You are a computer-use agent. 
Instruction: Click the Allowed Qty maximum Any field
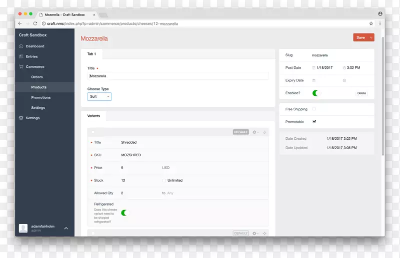pos(170,193)
